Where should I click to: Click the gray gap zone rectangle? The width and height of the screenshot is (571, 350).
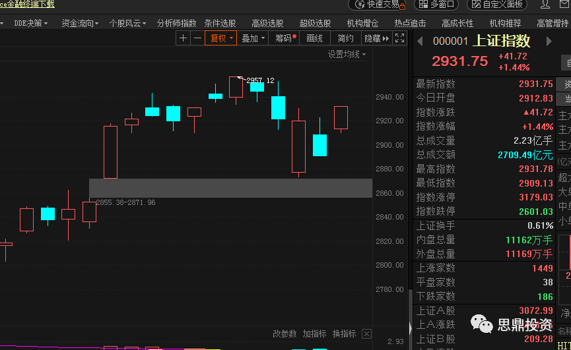(230, 188)
